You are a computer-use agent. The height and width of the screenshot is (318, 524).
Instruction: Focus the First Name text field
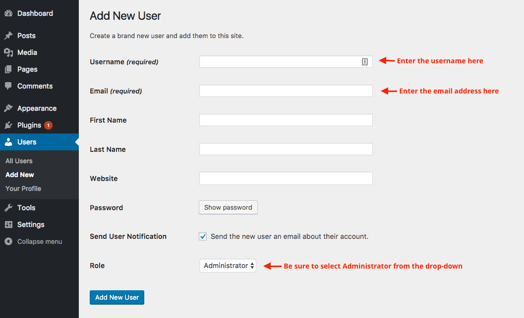click(286, 120)
